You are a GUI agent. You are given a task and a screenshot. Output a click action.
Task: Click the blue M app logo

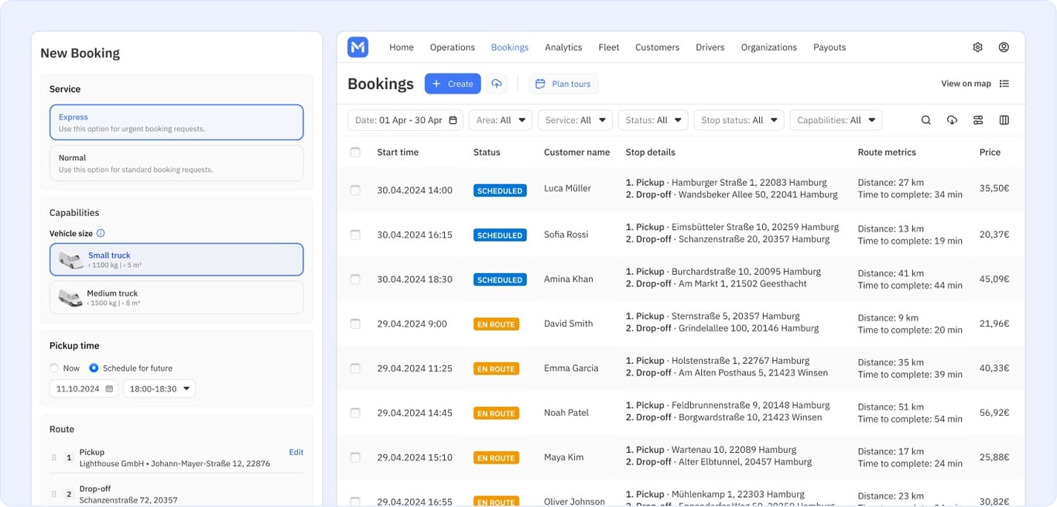pos(357,47)
